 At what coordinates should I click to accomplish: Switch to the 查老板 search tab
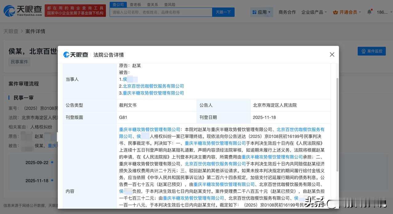point(135,5)
